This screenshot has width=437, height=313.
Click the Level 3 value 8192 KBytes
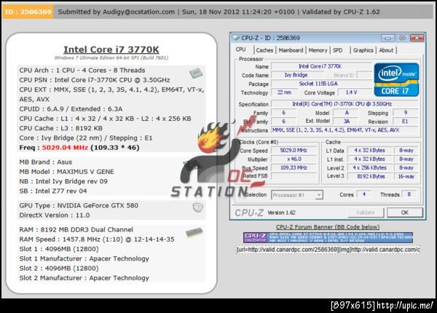tap(369, 176)
